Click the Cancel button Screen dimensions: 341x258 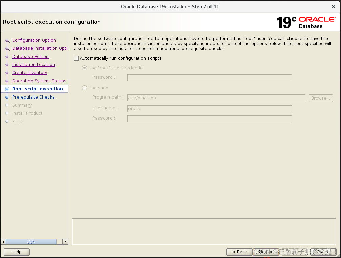tap(323, 252)
